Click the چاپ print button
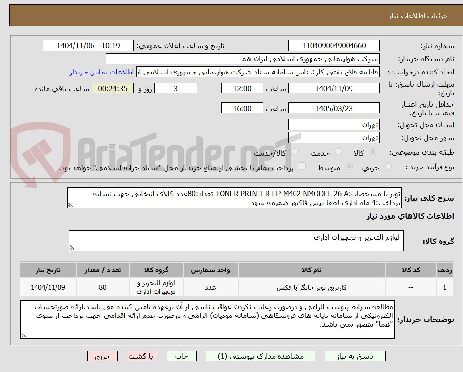463x372 pixels. tap(182, 356)
